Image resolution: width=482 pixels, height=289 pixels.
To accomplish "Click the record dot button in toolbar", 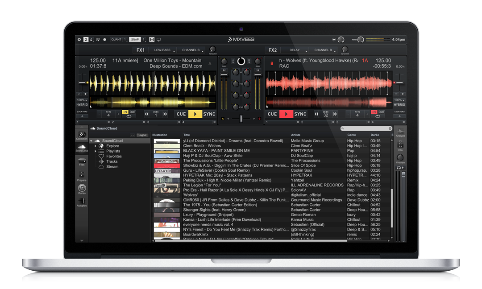I will coord(104,40).
